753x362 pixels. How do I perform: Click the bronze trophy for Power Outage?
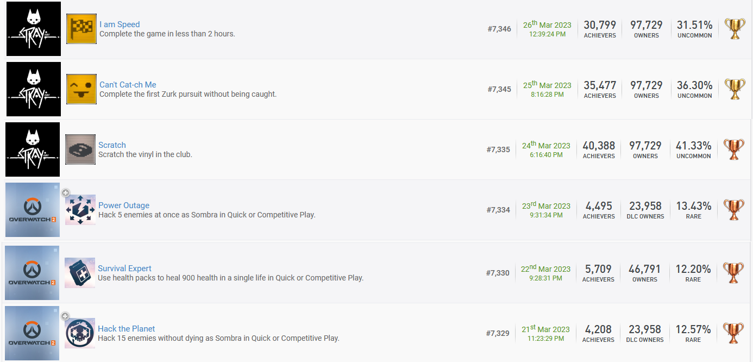pos(734,210)
